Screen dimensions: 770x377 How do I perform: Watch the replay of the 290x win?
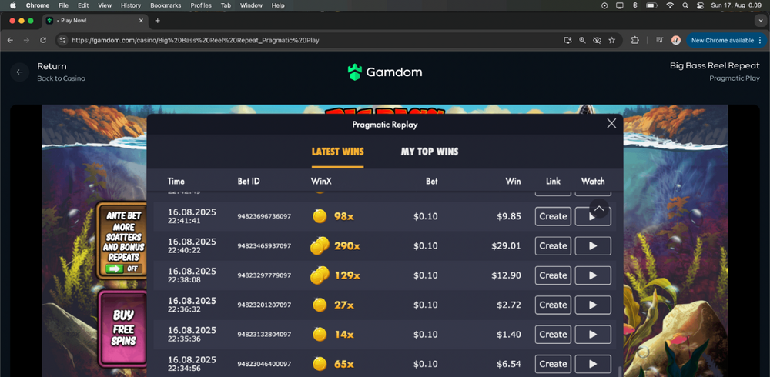(x=592, y=246)
